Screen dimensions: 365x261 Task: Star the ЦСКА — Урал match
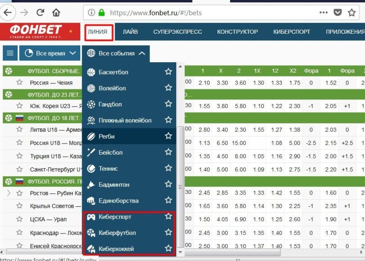click(19, 219)
